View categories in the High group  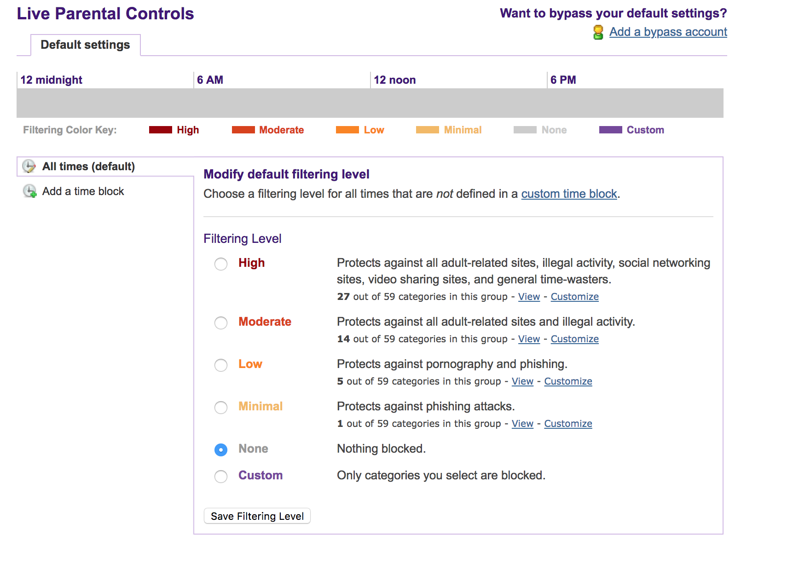pyautogui.click(x=529, y=297)
